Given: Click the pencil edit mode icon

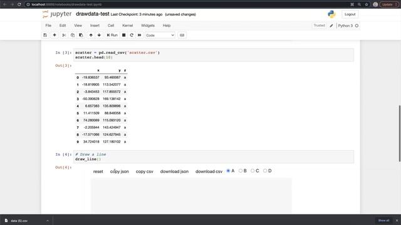Looking at the screenshot, I should point(331,26).
